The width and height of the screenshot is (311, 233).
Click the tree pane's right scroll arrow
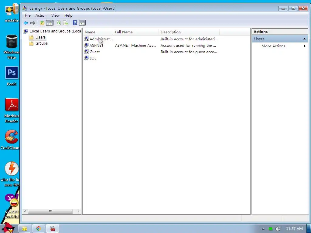click(x=78, y=211)
